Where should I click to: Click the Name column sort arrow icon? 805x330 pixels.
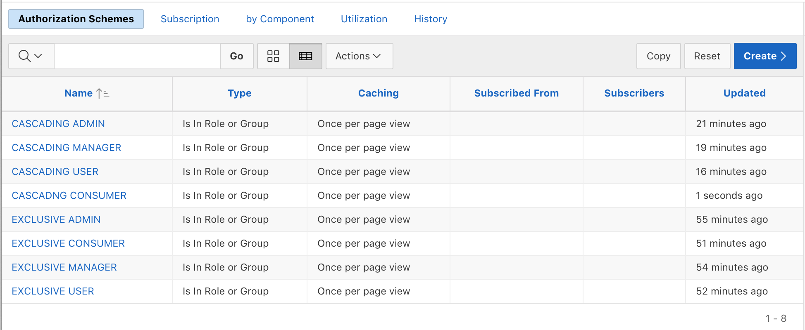tap(102, 94)
